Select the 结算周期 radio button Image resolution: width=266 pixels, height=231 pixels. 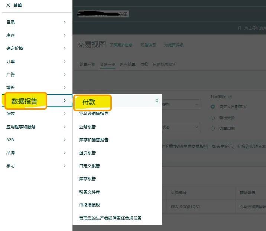pyautogui.click(x=213, y=129)
